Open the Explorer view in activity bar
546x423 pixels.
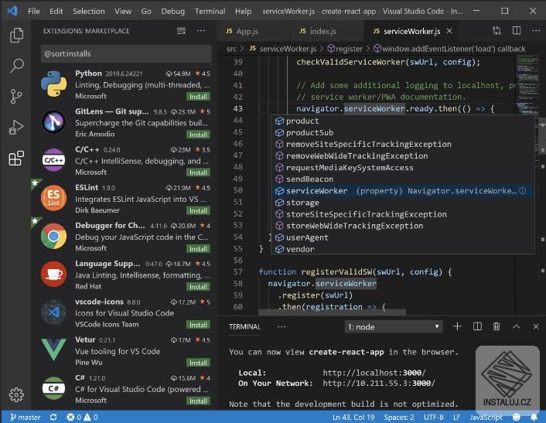click(x=16, y=35)
